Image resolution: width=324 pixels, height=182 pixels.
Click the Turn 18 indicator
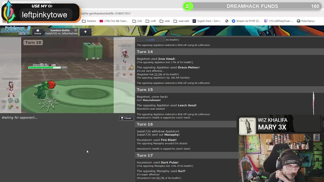click(x=33, y=42)
